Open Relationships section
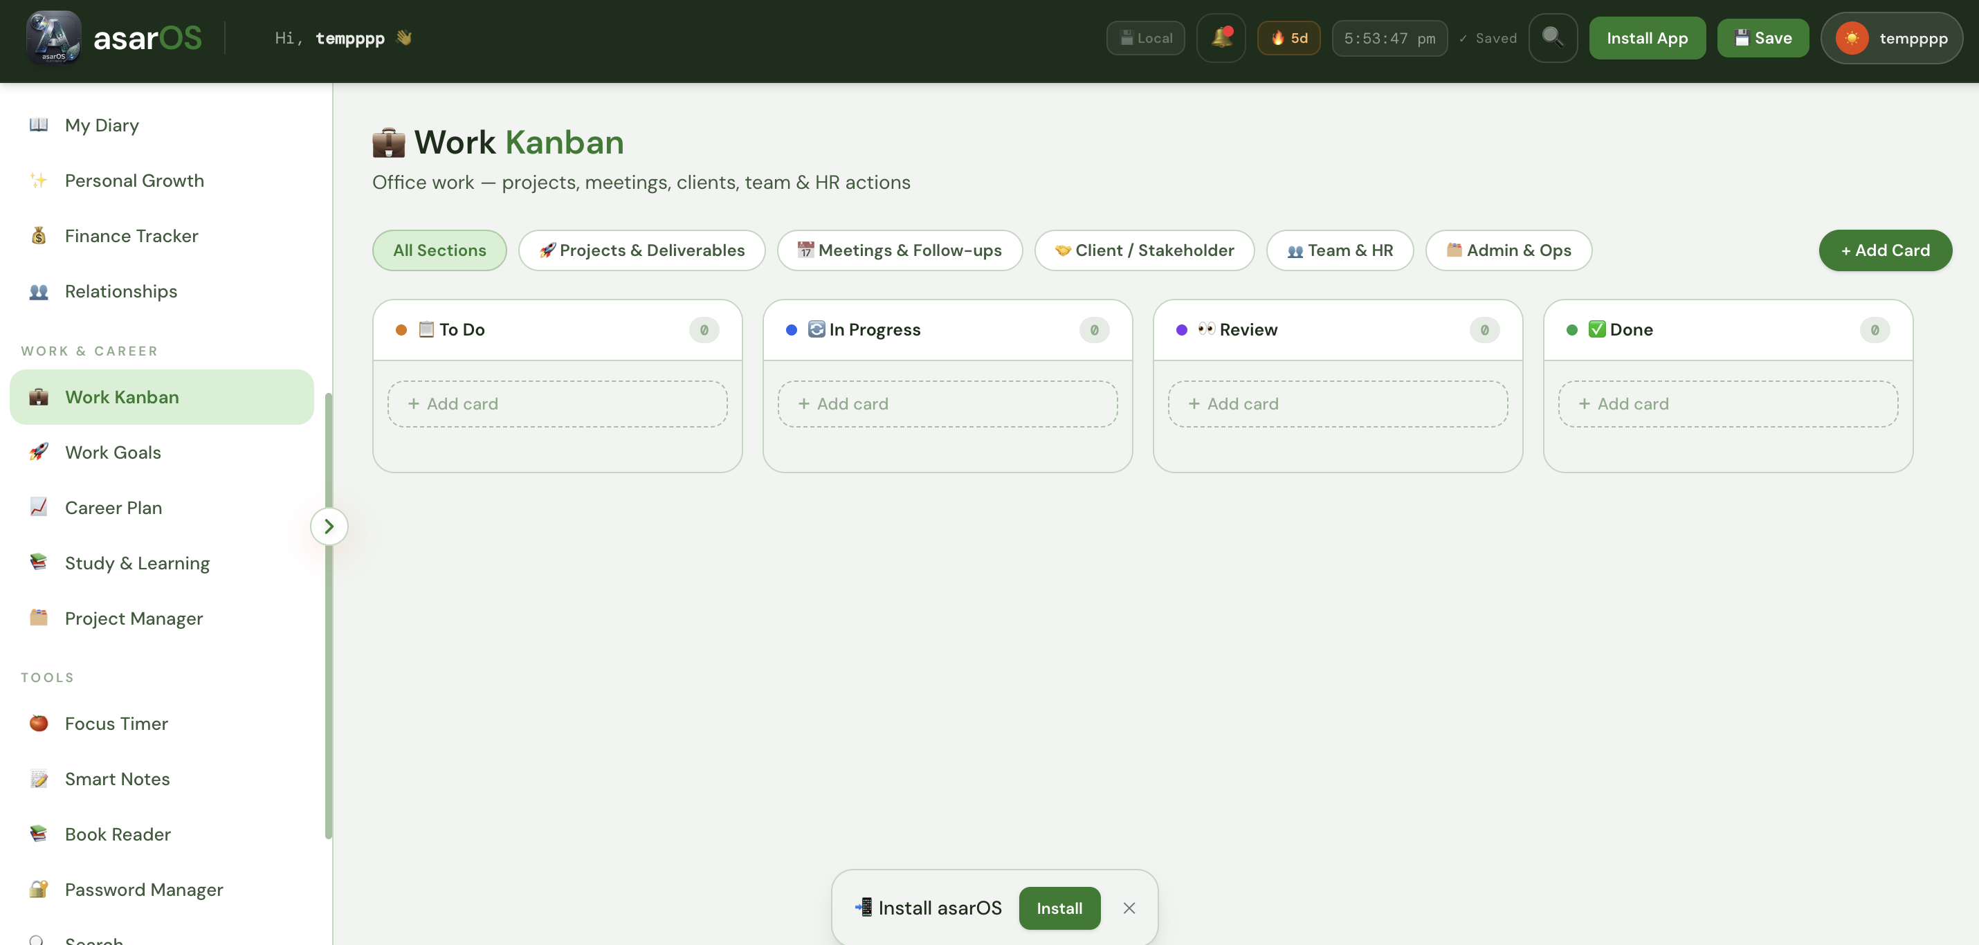1979x945 pixels. tap(161, 291)
